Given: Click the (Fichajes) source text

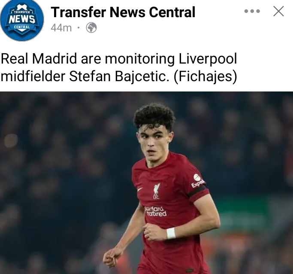Looking at the screenshot, I should click(x=205, y=77).
